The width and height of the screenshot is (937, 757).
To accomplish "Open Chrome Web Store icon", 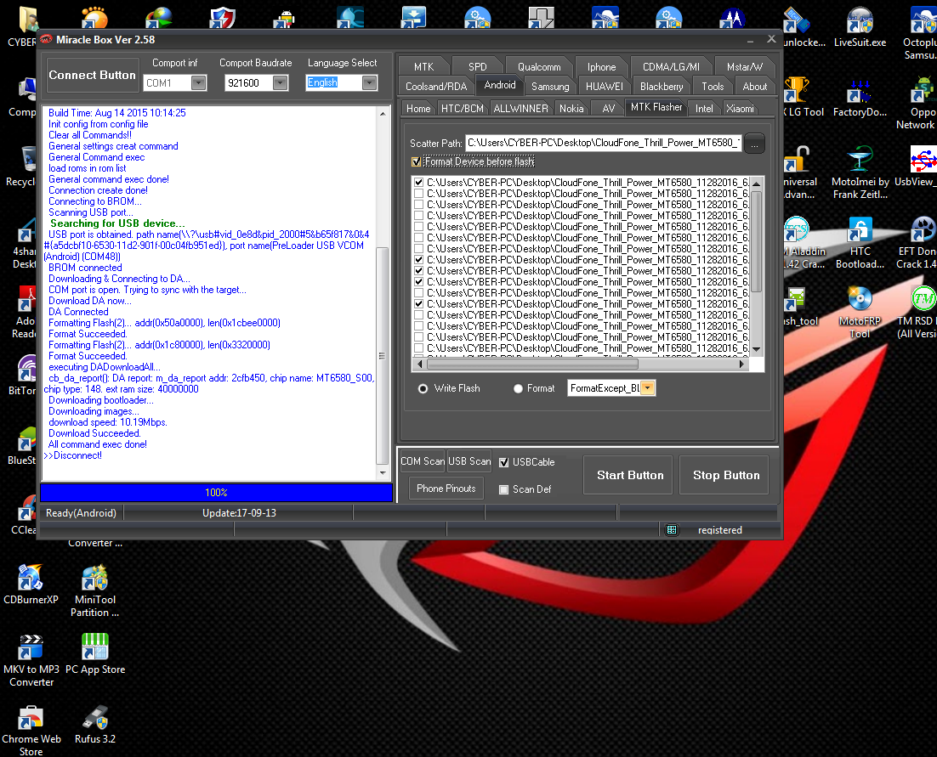I will click(x=31, y=730).
